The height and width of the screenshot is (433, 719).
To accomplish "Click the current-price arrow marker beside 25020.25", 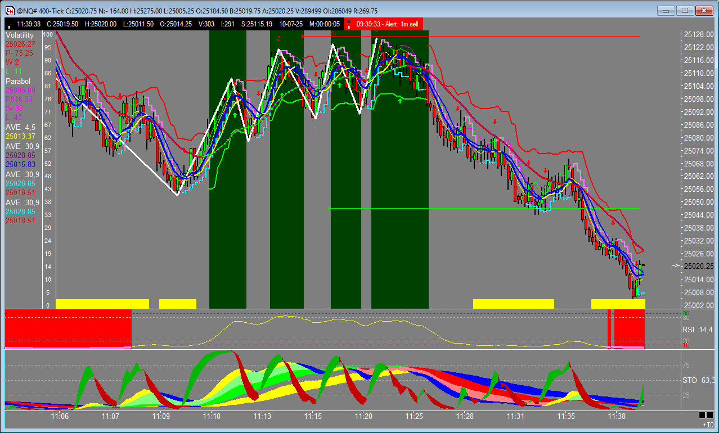I will (x=676, y=266).
